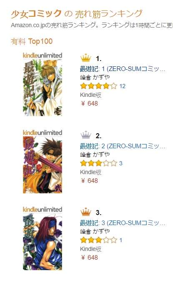Screen dimensions: 173x281
Task: Click the three-star rating for 最遊記 volume 2
Action: (x=98, y=163)
